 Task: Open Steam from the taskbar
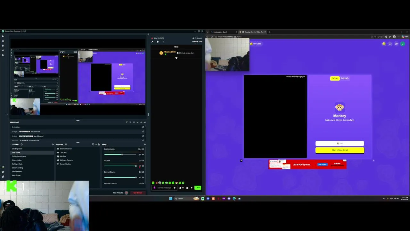[239, 199]
